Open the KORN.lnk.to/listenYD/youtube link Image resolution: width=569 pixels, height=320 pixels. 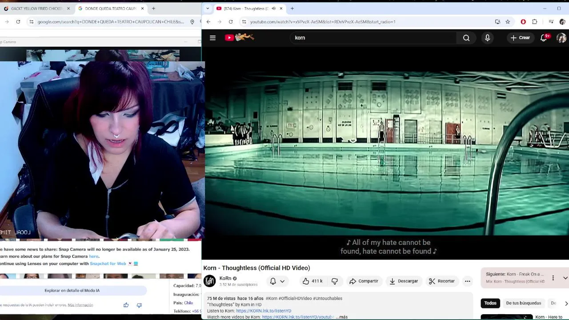point(298,317)
